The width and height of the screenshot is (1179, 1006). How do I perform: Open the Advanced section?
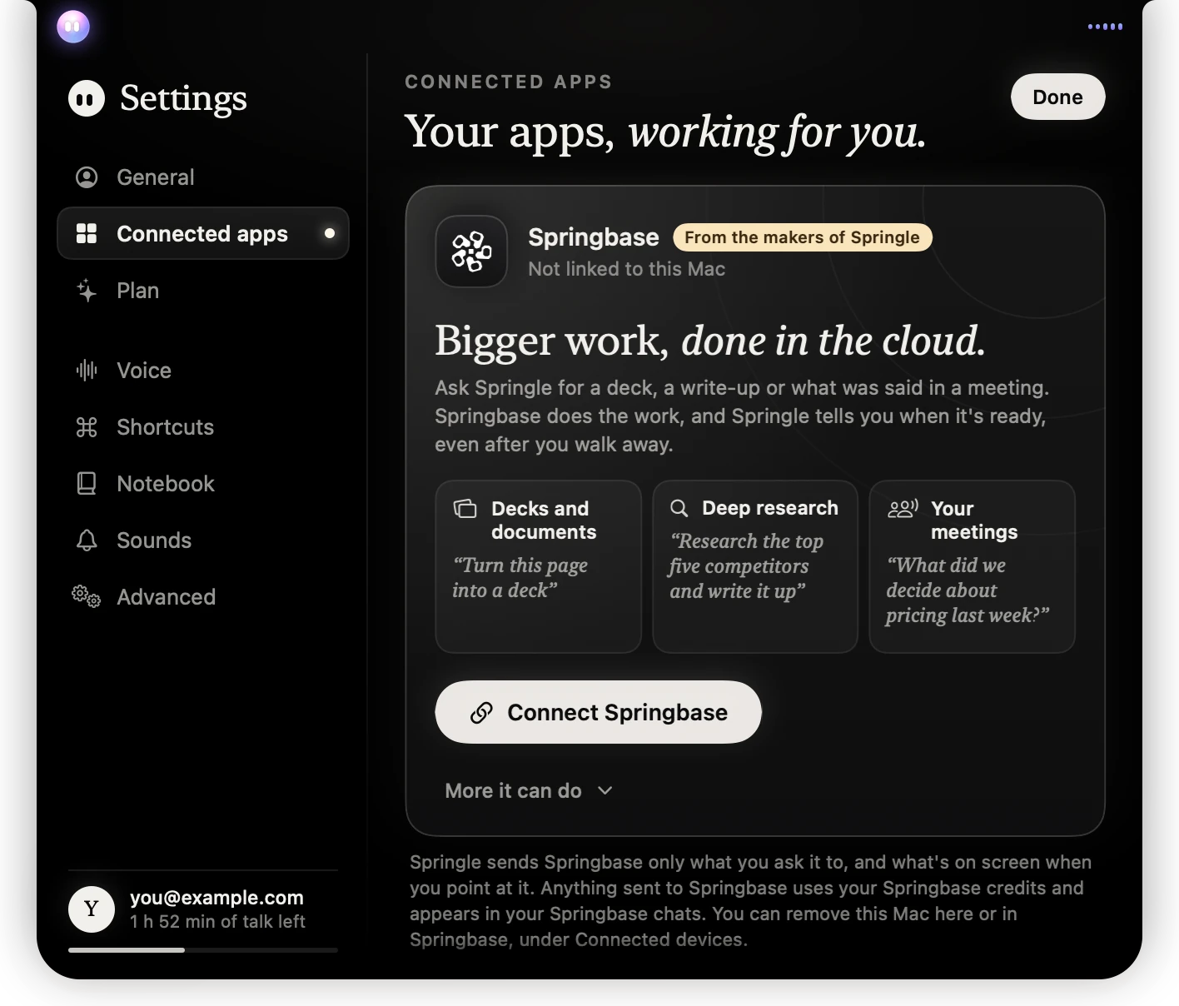coord(203,597)
